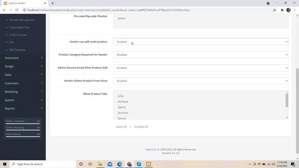299x168 pixels.
Task: Open the notification center icon
Action: point(293,164)
